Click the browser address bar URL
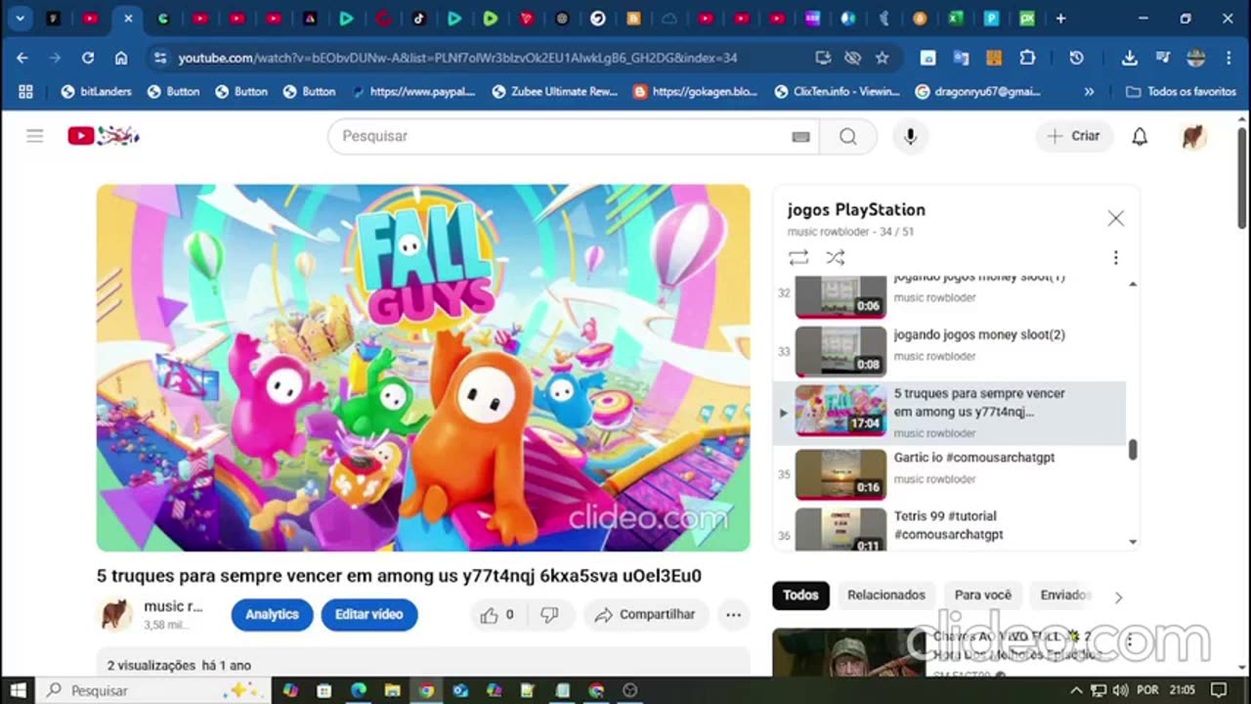 tap(457, 58)
